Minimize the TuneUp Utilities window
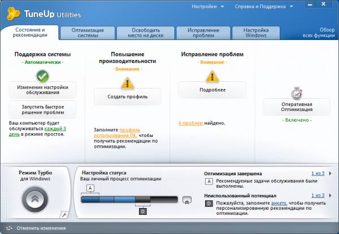Viewport: 339px width, 234px height. point(310,5)
